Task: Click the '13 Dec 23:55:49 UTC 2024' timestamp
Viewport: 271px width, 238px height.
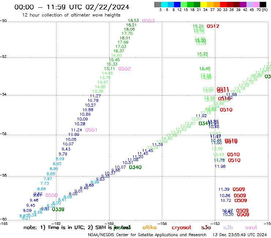Action: tap(240, 235)
